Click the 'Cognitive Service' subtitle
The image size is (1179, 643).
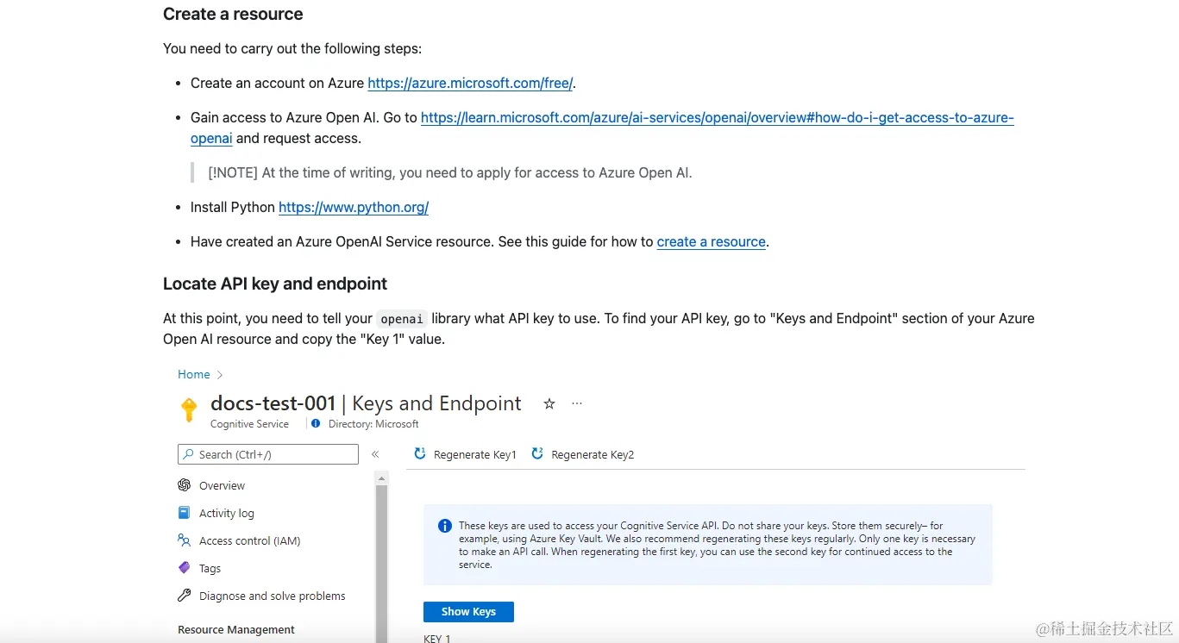click(x=250, y=424)
